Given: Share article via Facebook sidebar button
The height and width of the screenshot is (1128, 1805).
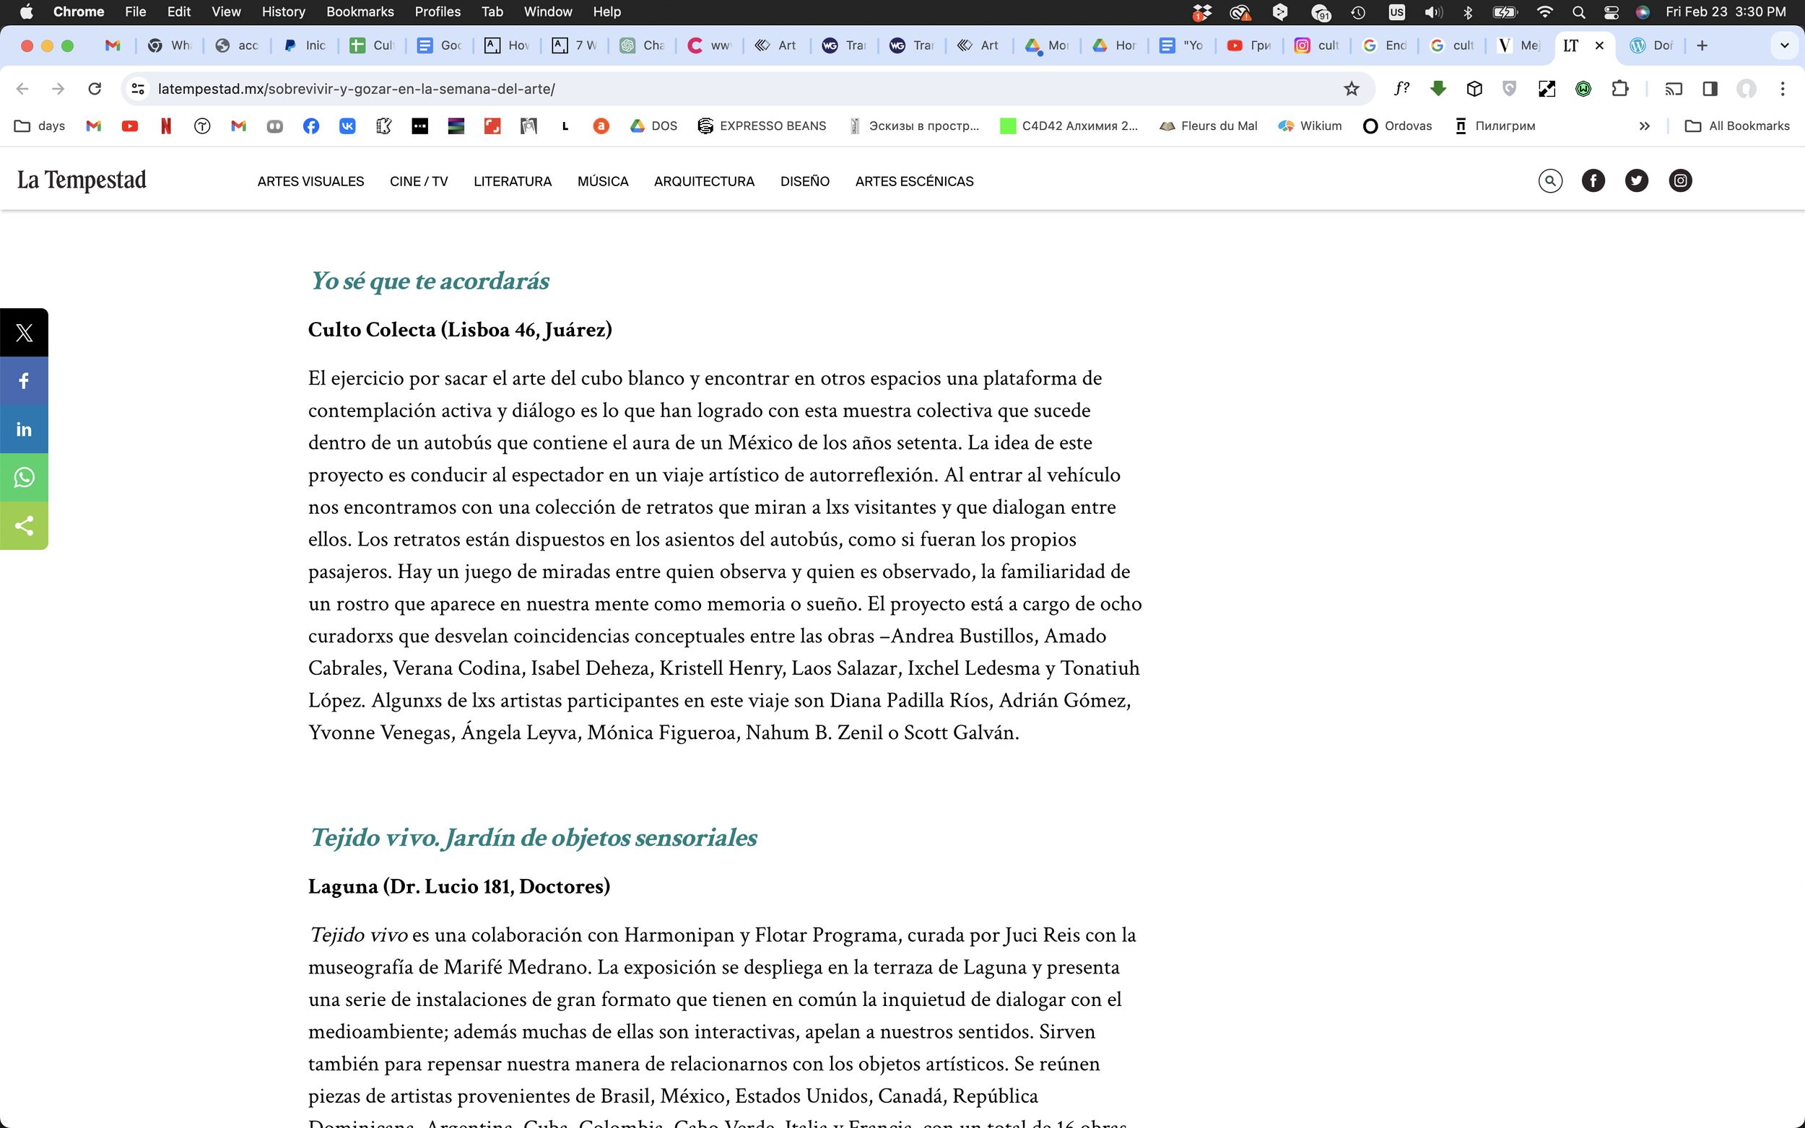Looking at the screenshot, I should pyautogui.click(x=24, y=381).
